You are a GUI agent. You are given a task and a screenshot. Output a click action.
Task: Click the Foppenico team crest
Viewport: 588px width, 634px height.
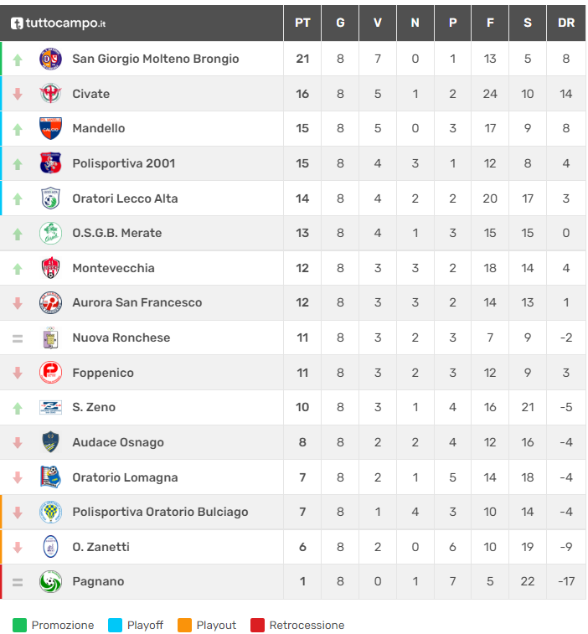(51, 373)
